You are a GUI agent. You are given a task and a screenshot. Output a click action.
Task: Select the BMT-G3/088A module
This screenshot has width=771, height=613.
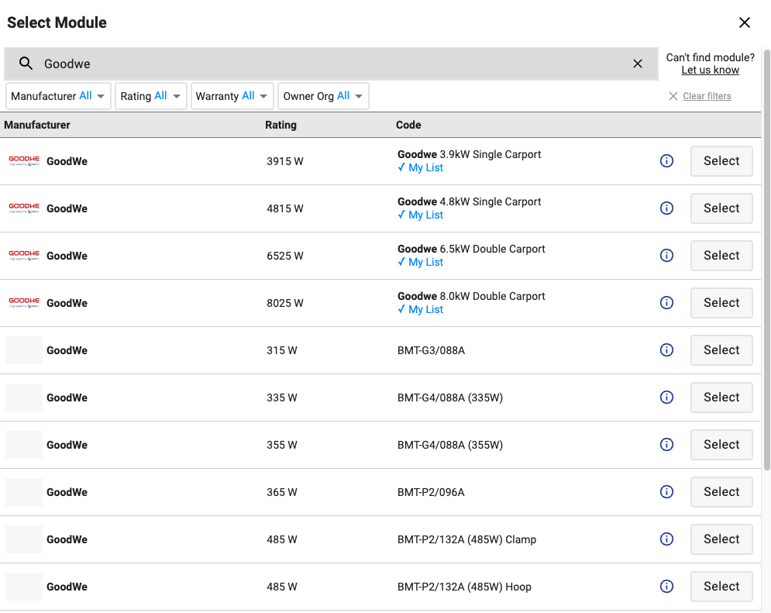[721, 350]
